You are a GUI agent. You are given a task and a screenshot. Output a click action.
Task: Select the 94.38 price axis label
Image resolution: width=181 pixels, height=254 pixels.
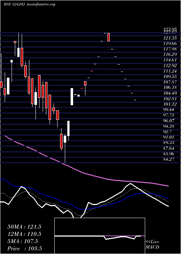[169, 126]
